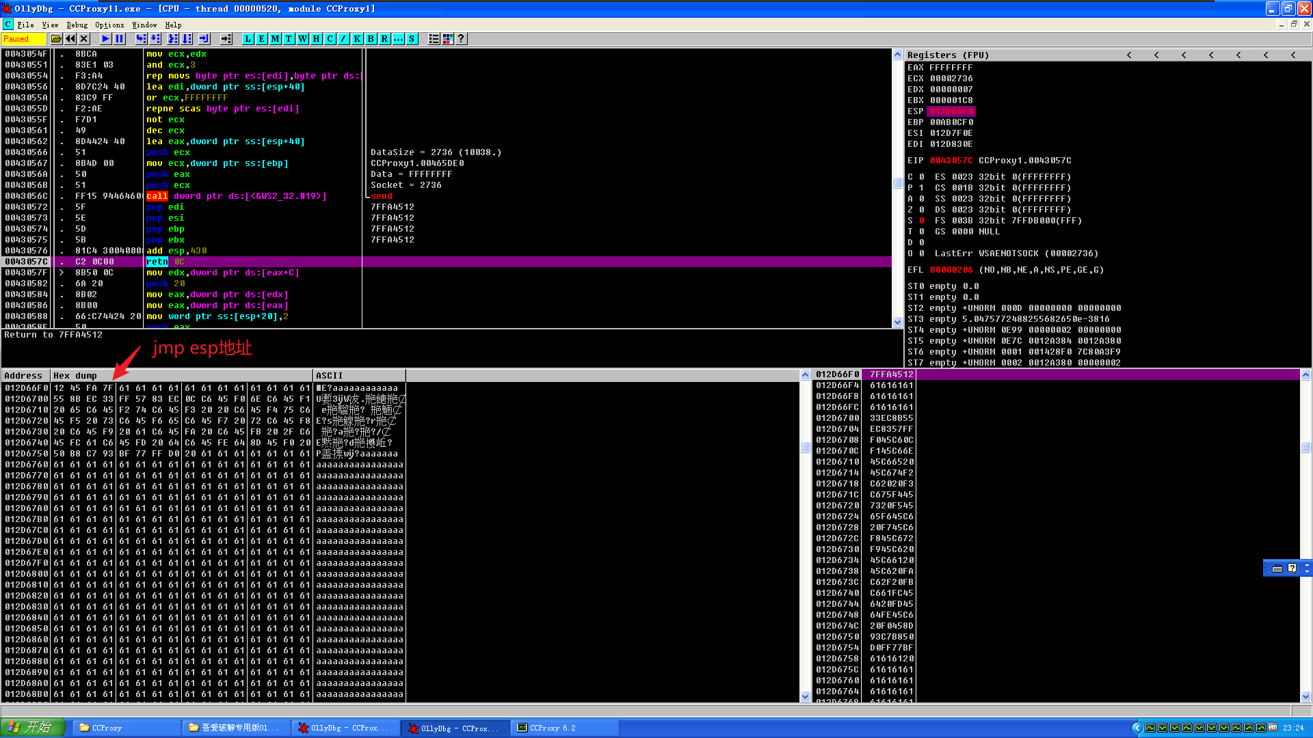Click the EFL register value 00000206
The width and height of the screenshot is (1313, 738).
tap(951, 270)
